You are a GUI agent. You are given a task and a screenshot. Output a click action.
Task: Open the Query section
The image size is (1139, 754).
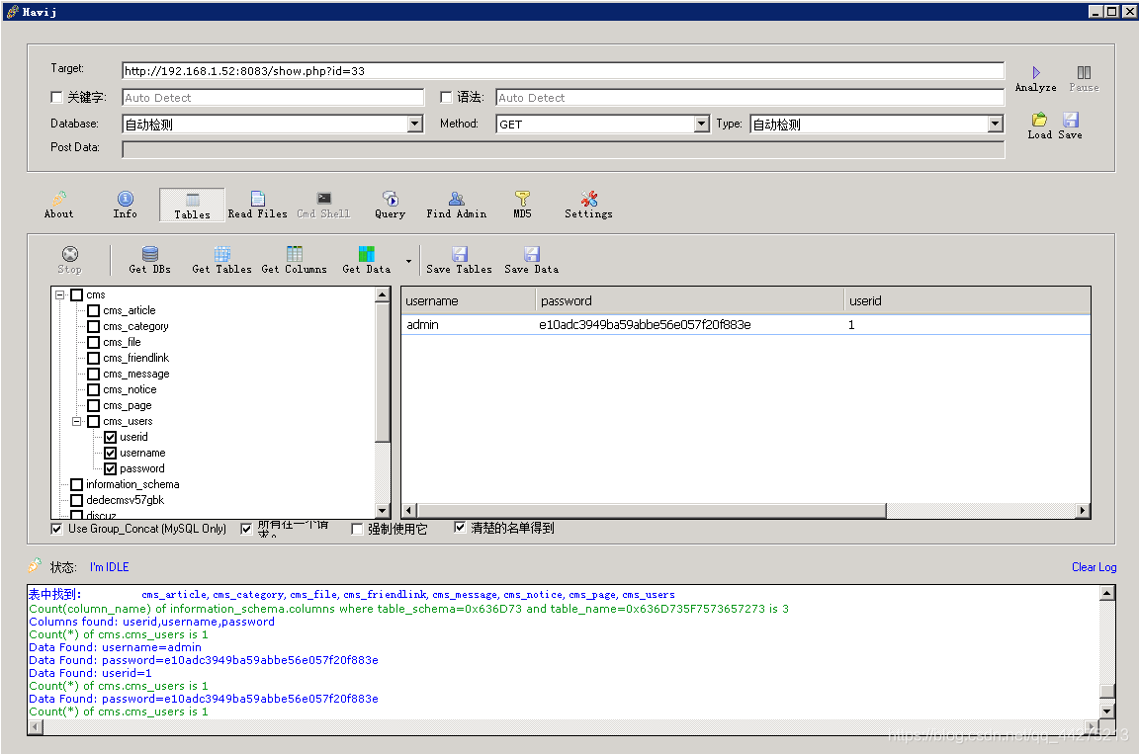point(391,205)
